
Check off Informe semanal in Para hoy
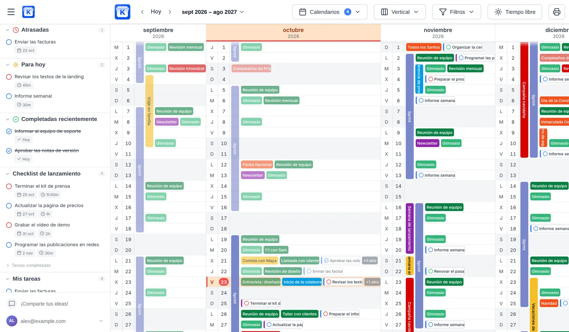tap(9, 96)
